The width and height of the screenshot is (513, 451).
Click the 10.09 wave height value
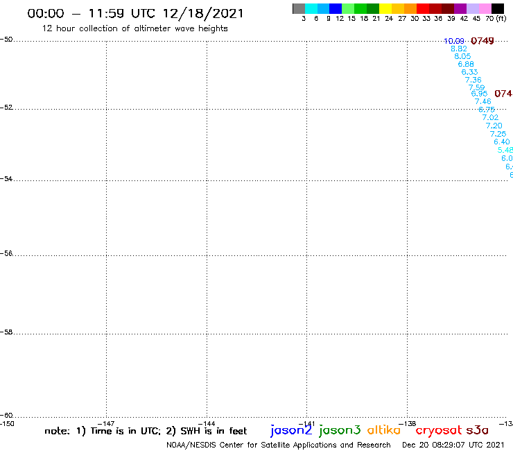[x=454, y=41]
